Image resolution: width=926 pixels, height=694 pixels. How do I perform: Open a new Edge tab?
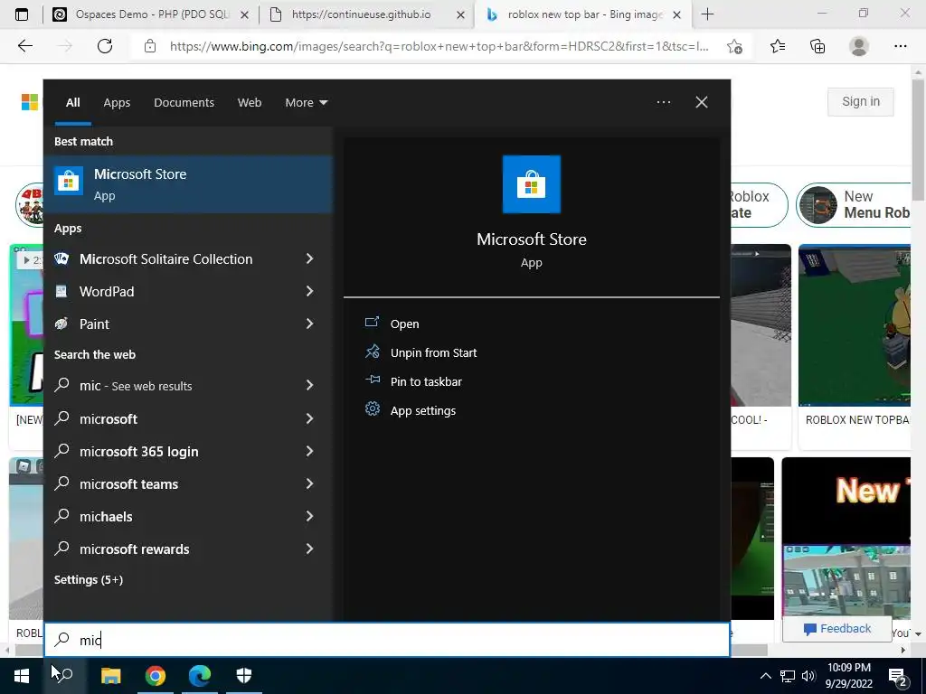point(707,14)
